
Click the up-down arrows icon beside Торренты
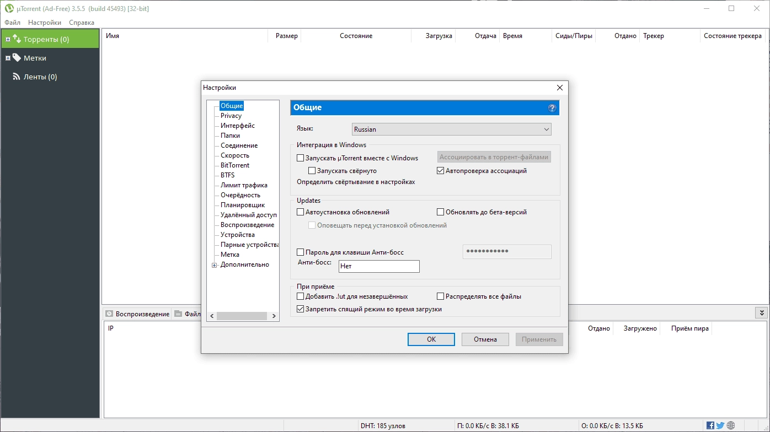17,39
